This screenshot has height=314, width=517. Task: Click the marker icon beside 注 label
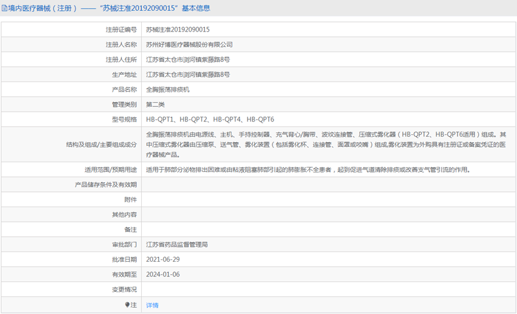127,305
